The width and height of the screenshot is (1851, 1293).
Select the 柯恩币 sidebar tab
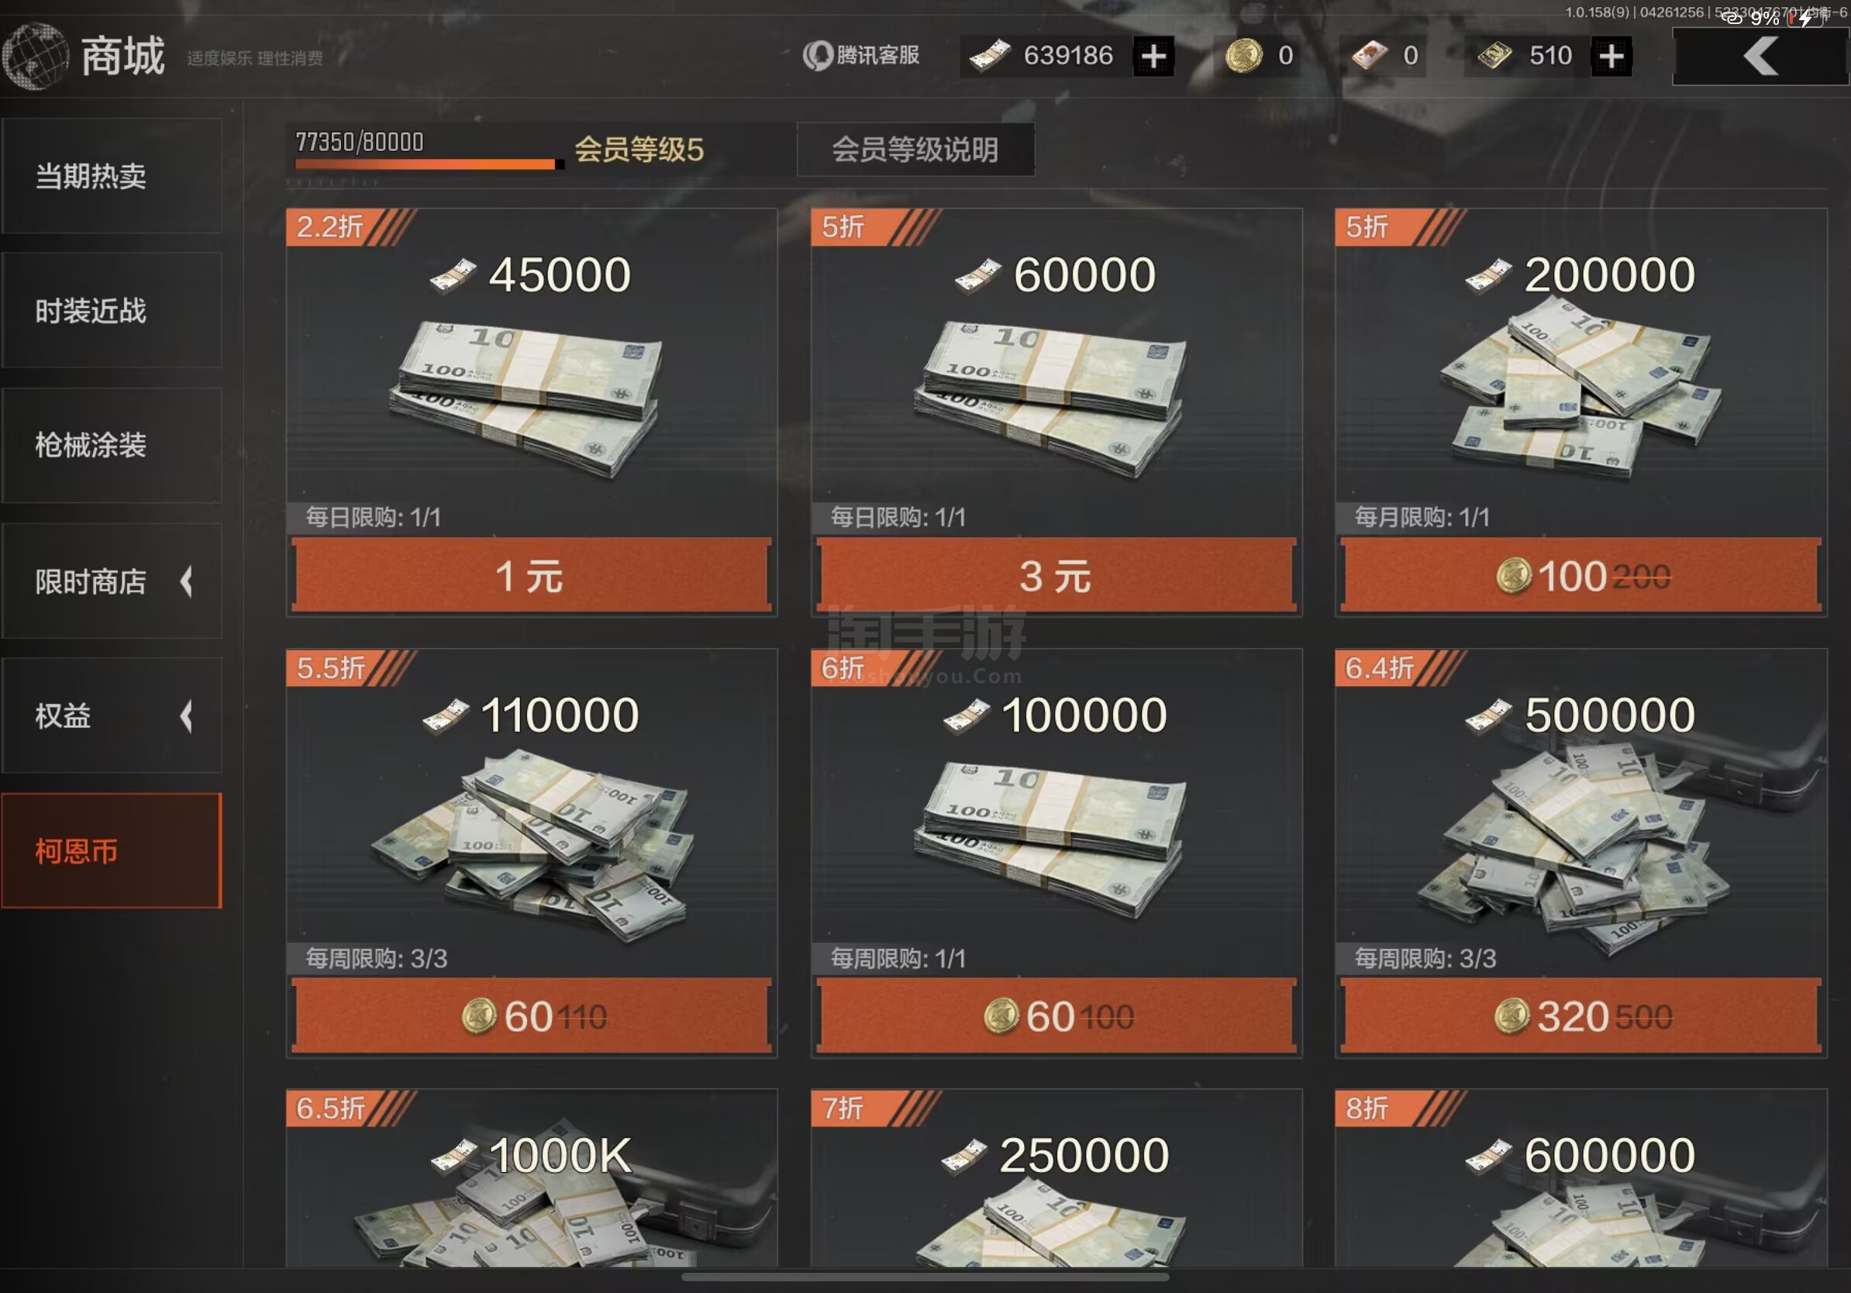112,850
